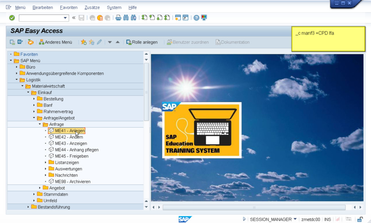
Task: Click Add to Favorites star icon
Action: 84,42
